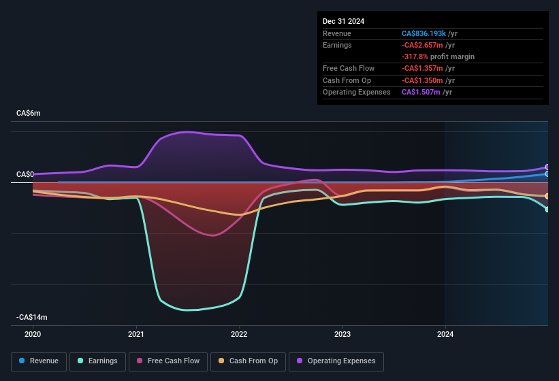Click the Revenue row label in tooltip

[x=337, y=33]
